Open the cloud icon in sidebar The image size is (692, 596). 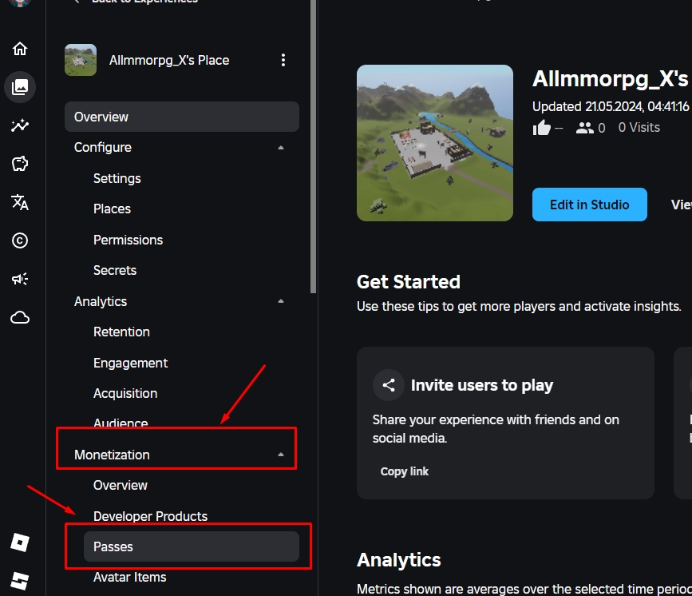tap(20, 318)
